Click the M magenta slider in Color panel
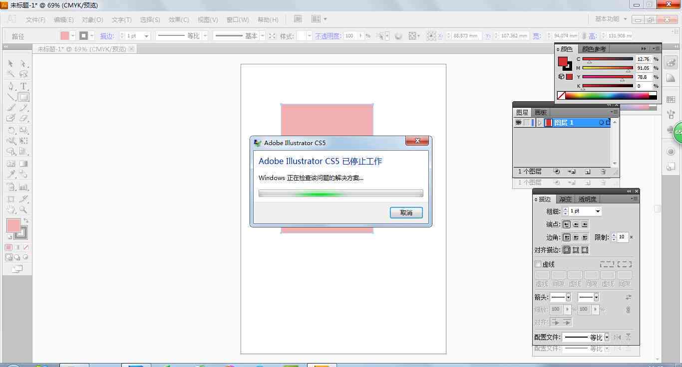Screen dimensions: 682x367 [x=608, y=68]
